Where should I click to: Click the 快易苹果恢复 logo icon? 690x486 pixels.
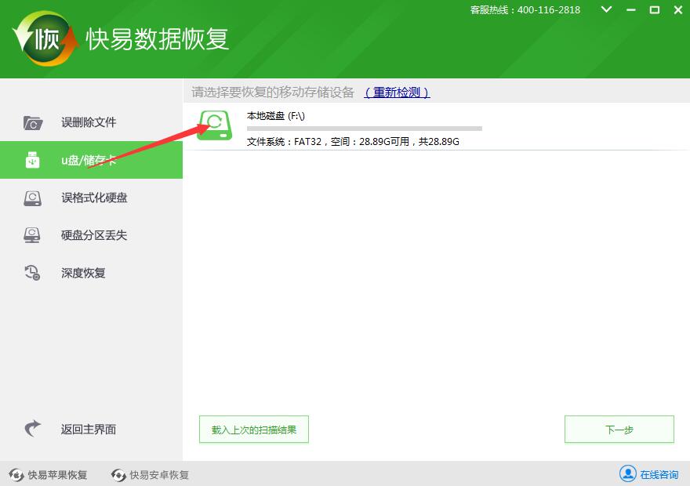click(x=16, y=474)
